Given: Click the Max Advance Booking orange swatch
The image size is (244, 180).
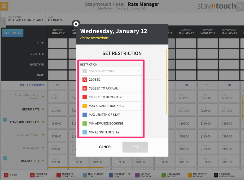Looking at the screenshot, I should pos(85,106).
